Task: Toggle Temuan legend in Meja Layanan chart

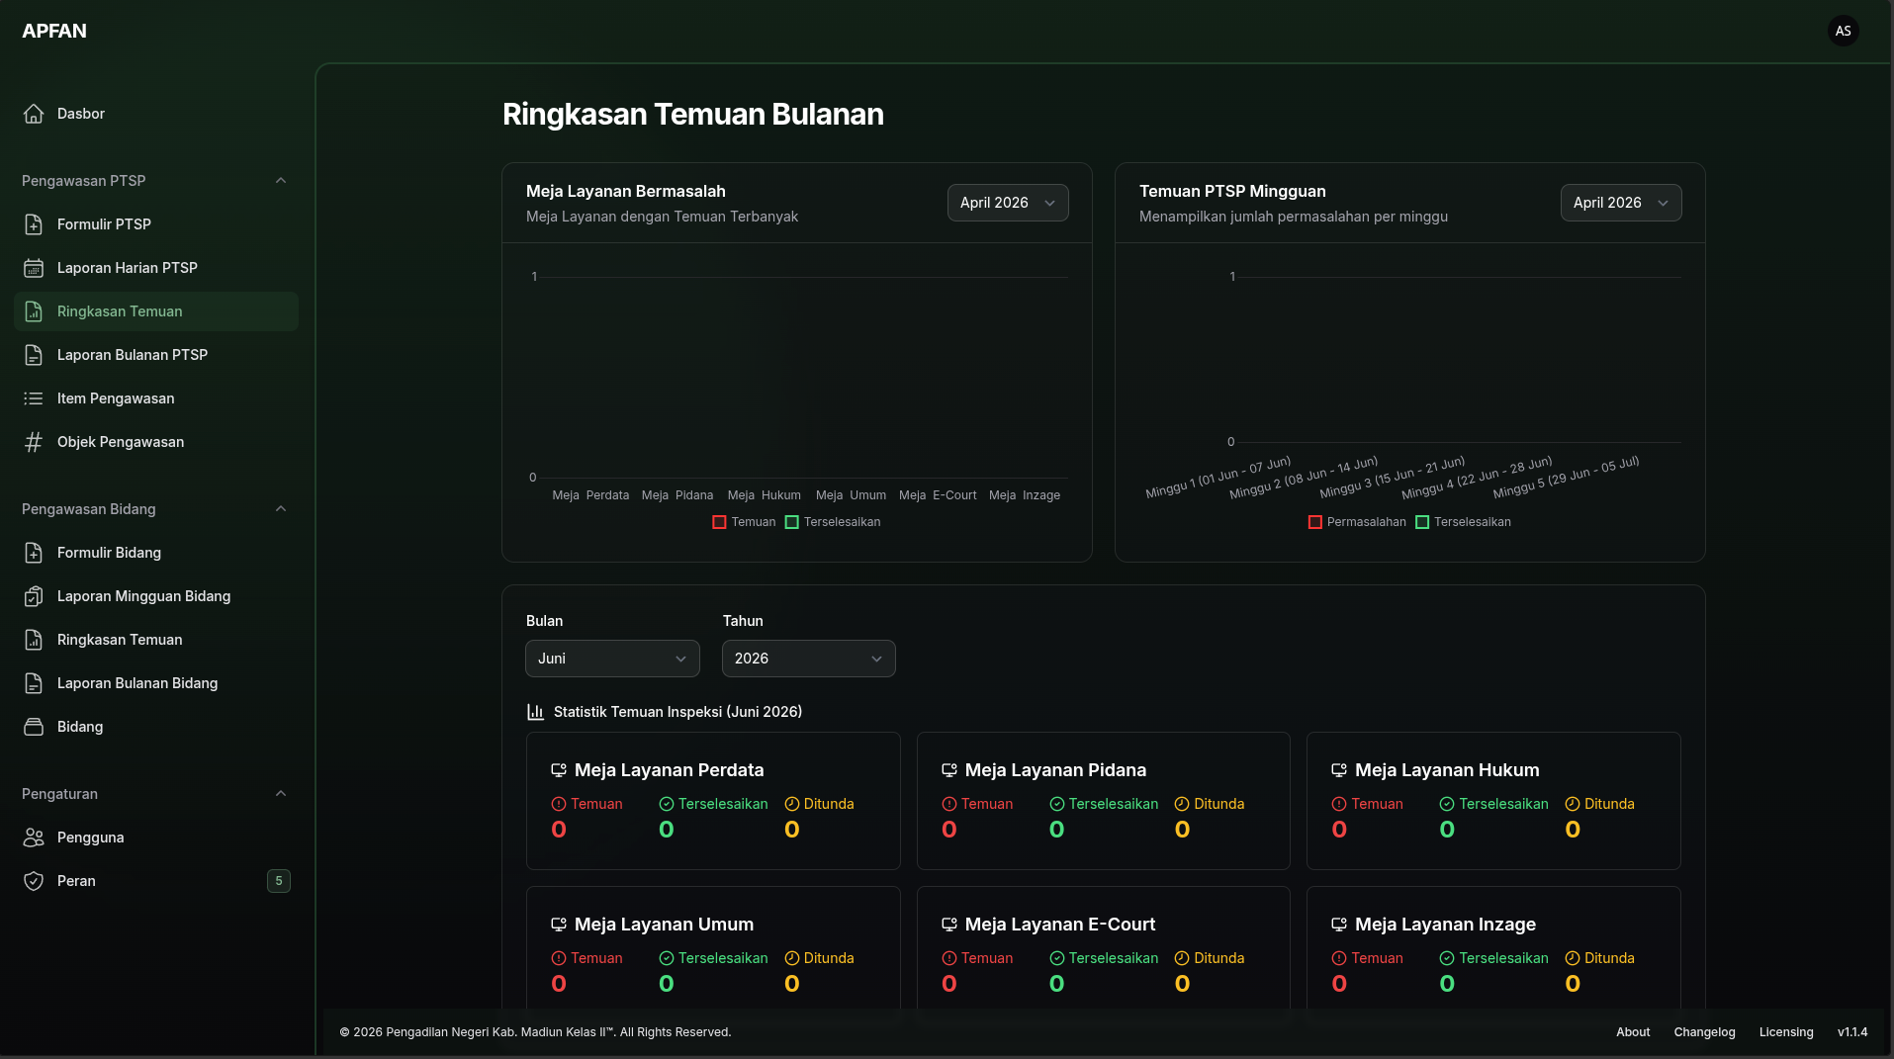Action: 744,522
